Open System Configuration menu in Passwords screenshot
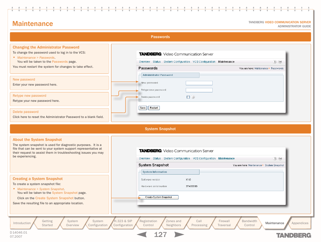 click(x=177, y=62)
